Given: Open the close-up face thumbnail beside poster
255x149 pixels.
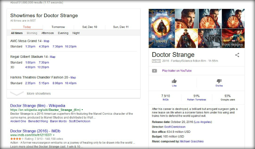Looking at the screenshot, I should click(187, 19).
